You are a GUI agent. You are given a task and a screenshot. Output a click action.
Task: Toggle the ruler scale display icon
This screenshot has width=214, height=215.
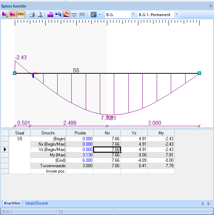click(21, 14)
